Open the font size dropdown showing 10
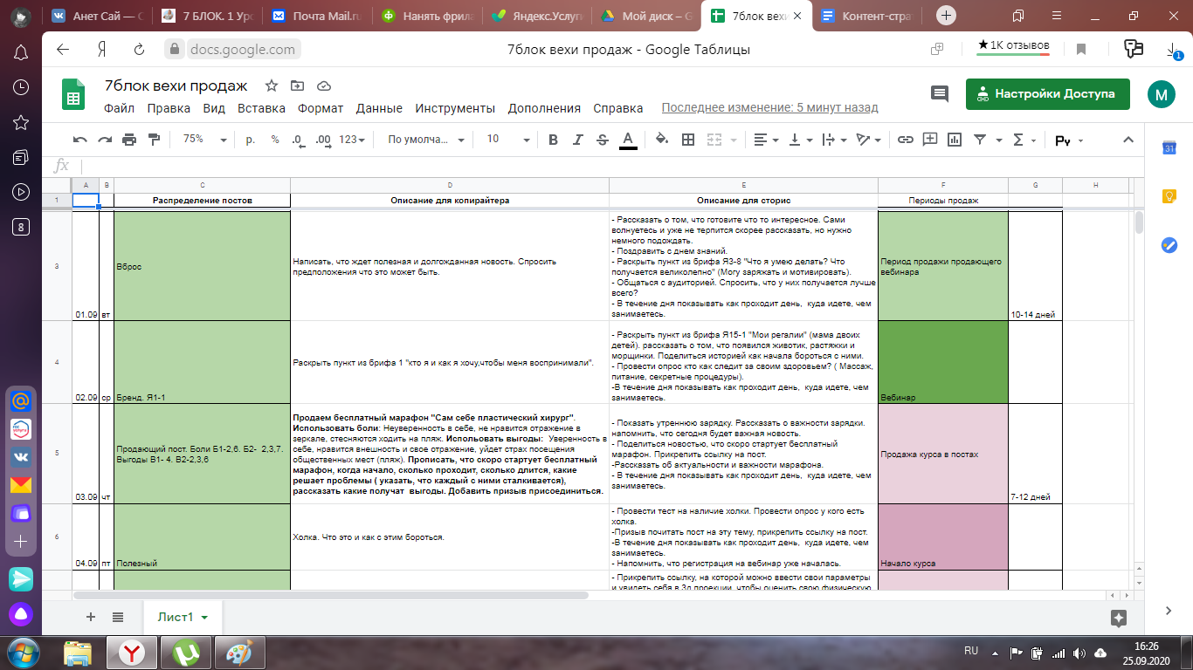The width and height of the screenshot is (1193, 670). [x=507, y=140]
